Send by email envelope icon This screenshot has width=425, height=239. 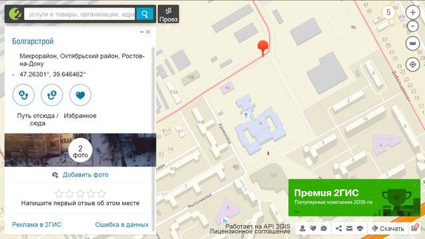(x=349, y=228)
